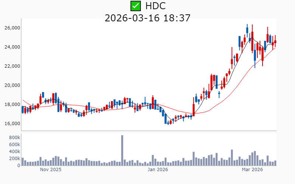295x184 pixels.
Task: Select the 800k volume axis label
Action: pos(13,137)
